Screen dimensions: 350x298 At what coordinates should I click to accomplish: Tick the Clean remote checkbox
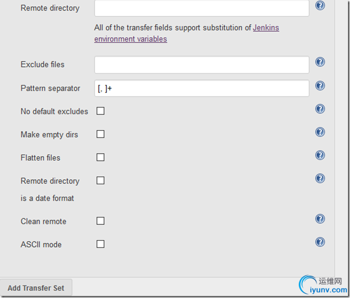click(x=100, y=221)
